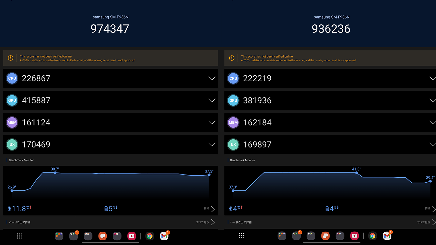
Task: Launch the red camera app in left taskbar
Action: 132,236
